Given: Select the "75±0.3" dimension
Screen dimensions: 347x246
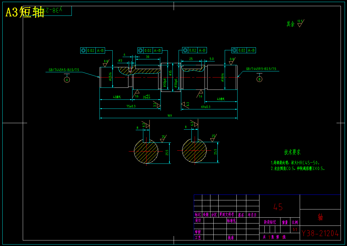Looking at the screenshot, I should click(131, 106).
